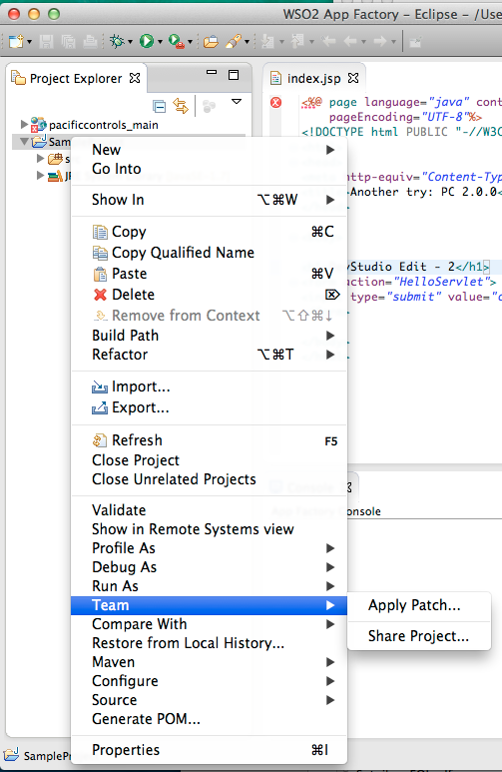Choose Import... from context menu

tap(209, 386)
